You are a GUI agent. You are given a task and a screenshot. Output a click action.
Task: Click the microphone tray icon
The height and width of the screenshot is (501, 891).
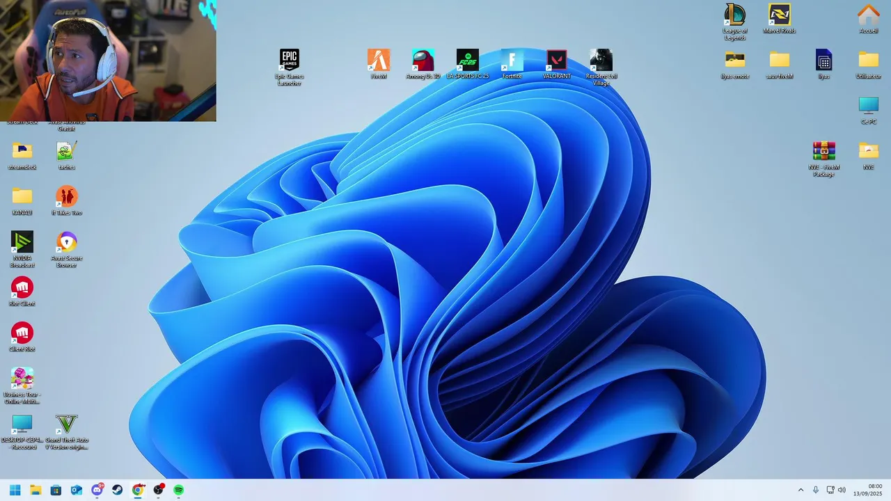coord(816,490)
